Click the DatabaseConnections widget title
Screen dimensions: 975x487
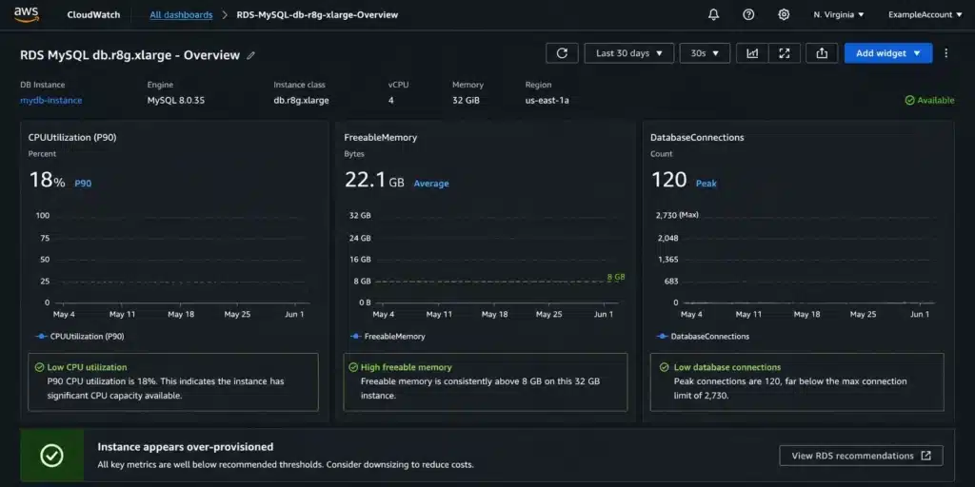tap(697, 137)
